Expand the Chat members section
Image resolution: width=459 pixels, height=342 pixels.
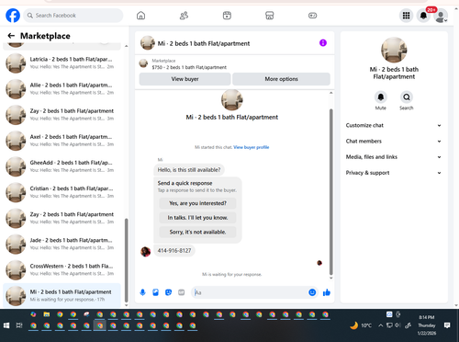coord(394,142)
